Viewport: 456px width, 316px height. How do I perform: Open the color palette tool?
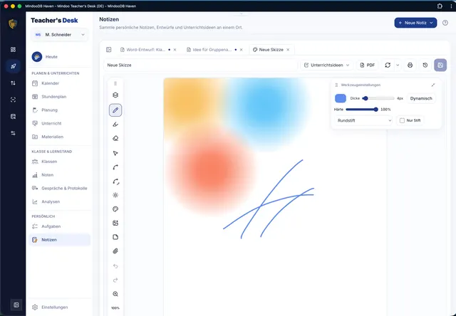tap(115, 209)
